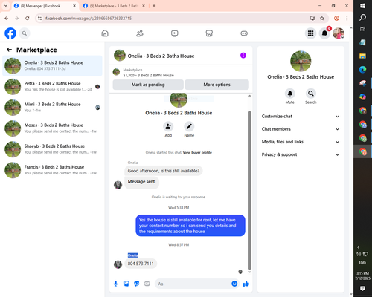Image resolution: width=372 pixels, height=297 pixels.
Task: Open the Friends icon in top navigation
Action: [140, 33]
